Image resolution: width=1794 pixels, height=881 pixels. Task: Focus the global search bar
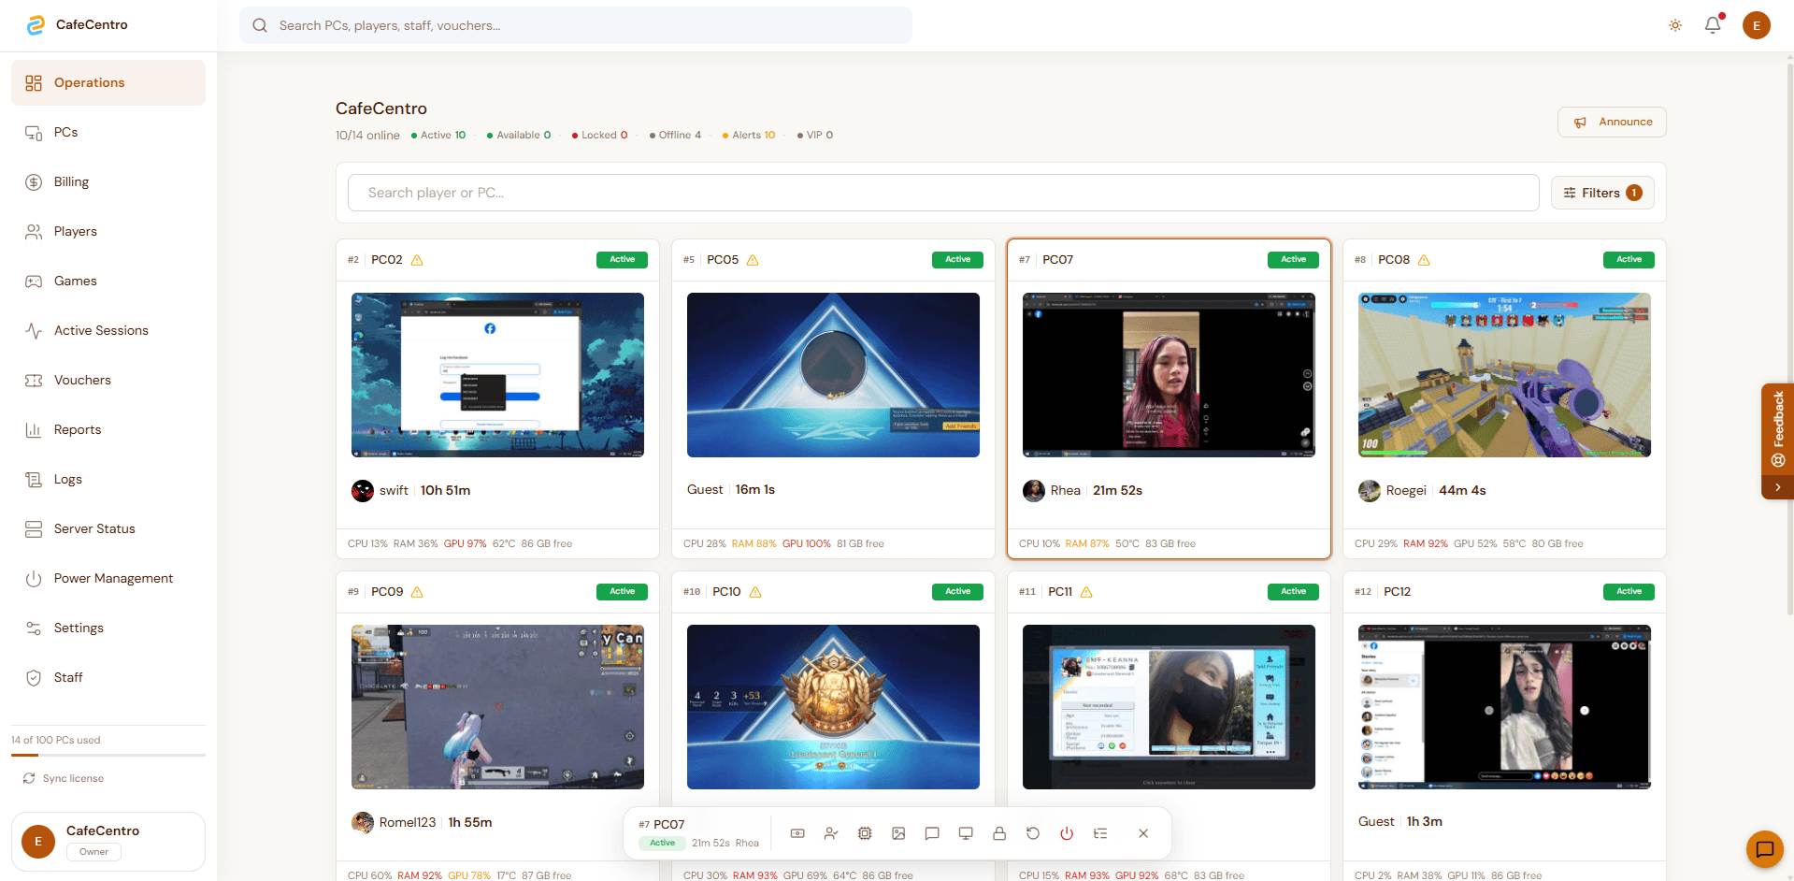click(x=576, y=25)
